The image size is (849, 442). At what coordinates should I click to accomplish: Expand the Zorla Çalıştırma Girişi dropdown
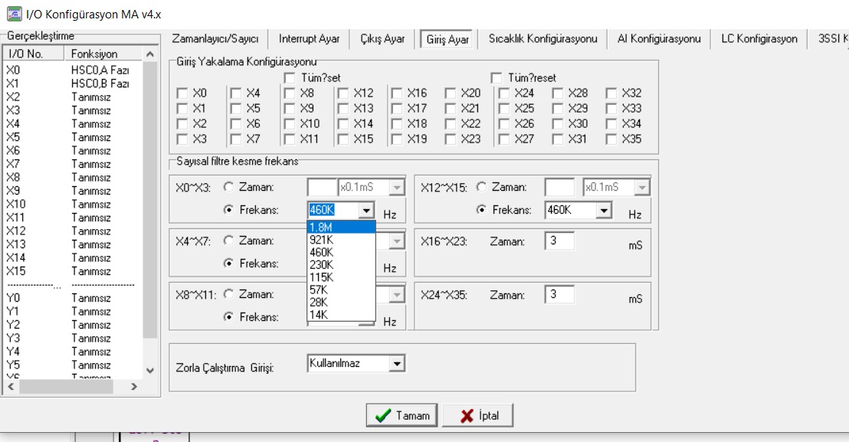(396, 363)
